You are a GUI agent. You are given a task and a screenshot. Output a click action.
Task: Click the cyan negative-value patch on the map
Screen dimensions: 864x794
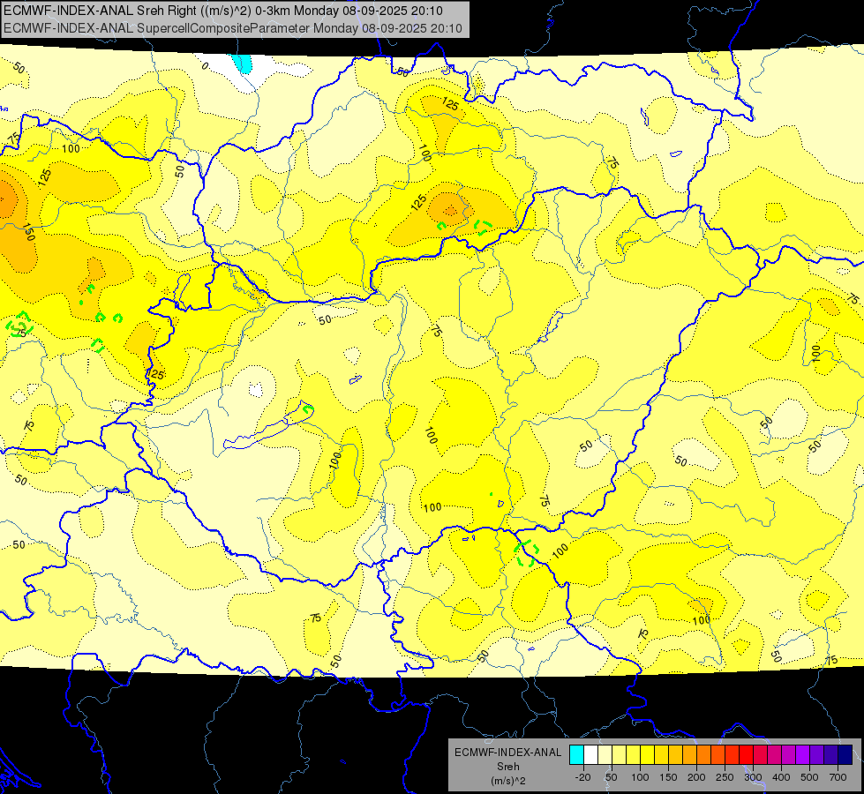coord(242,64)
